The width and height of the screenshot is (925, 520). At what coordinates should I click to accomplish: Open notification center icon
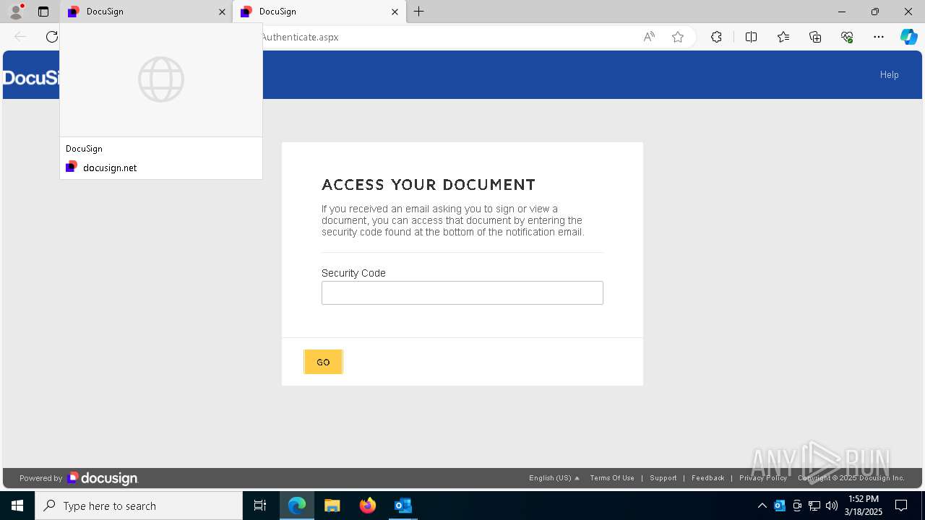(901, 506)
